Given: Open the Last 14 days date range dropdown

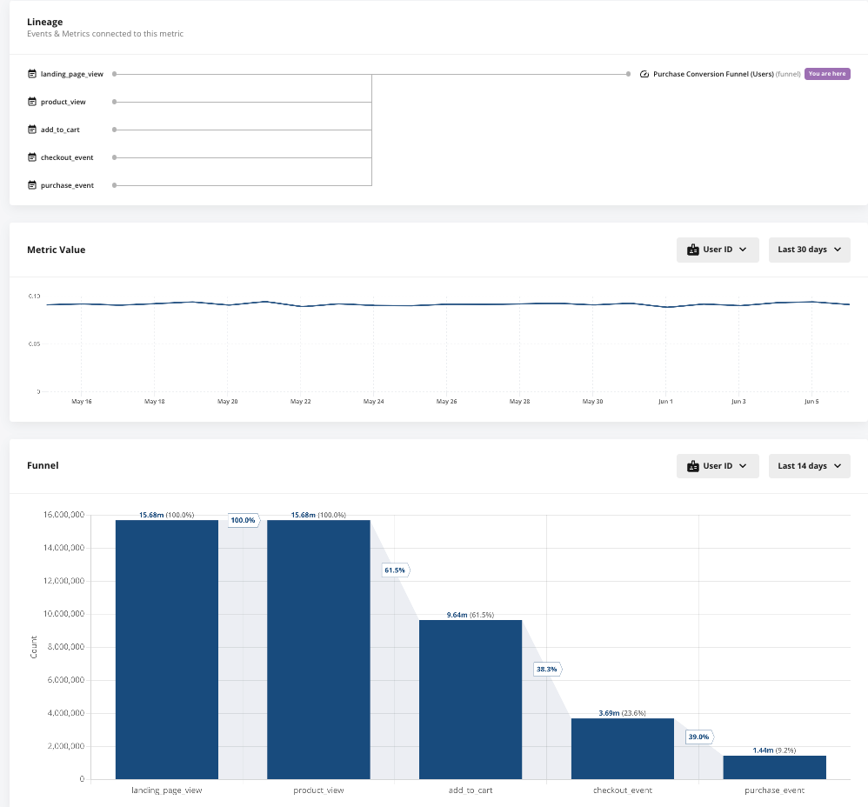Looking at the screenshot, I should [809, 465].
